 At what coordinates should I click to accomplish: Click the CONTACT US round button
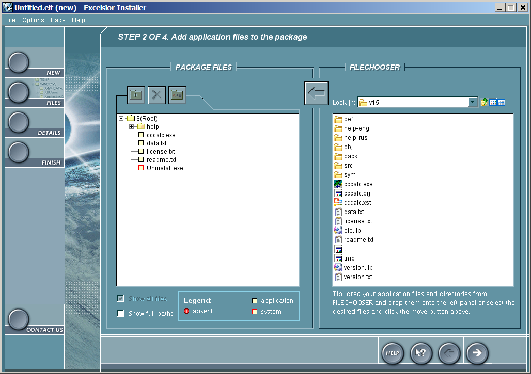pyautogui.click(x=19, y=319)
